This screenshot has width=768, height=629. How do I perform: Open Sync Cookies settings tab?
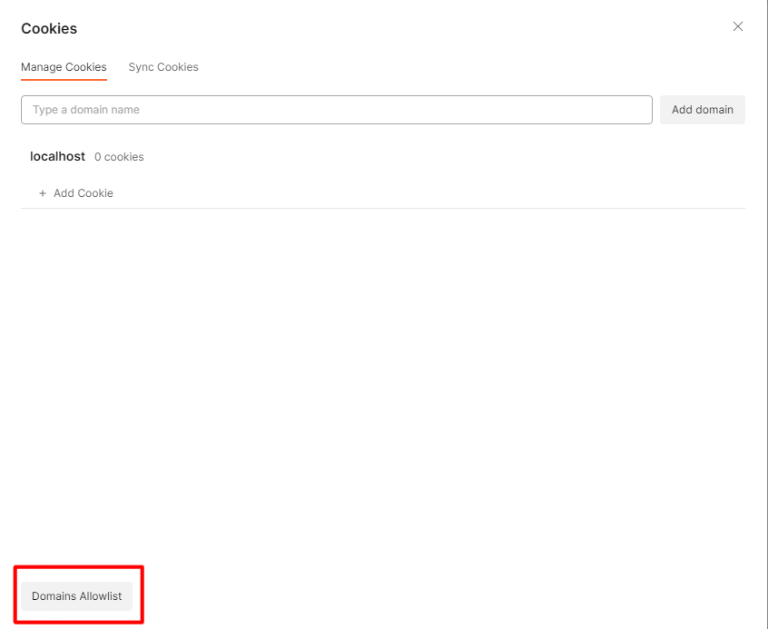click(163, 67)
